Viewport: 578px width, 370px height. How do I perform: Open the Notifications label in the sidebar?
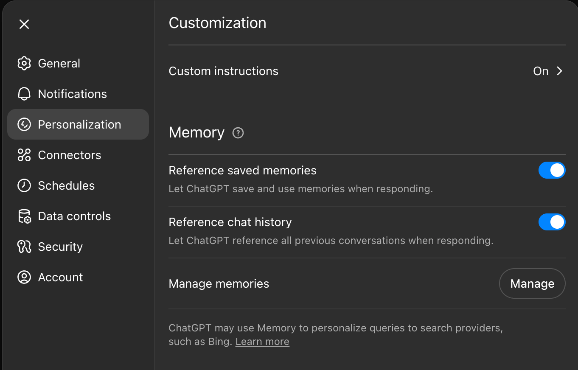(73, 94)
